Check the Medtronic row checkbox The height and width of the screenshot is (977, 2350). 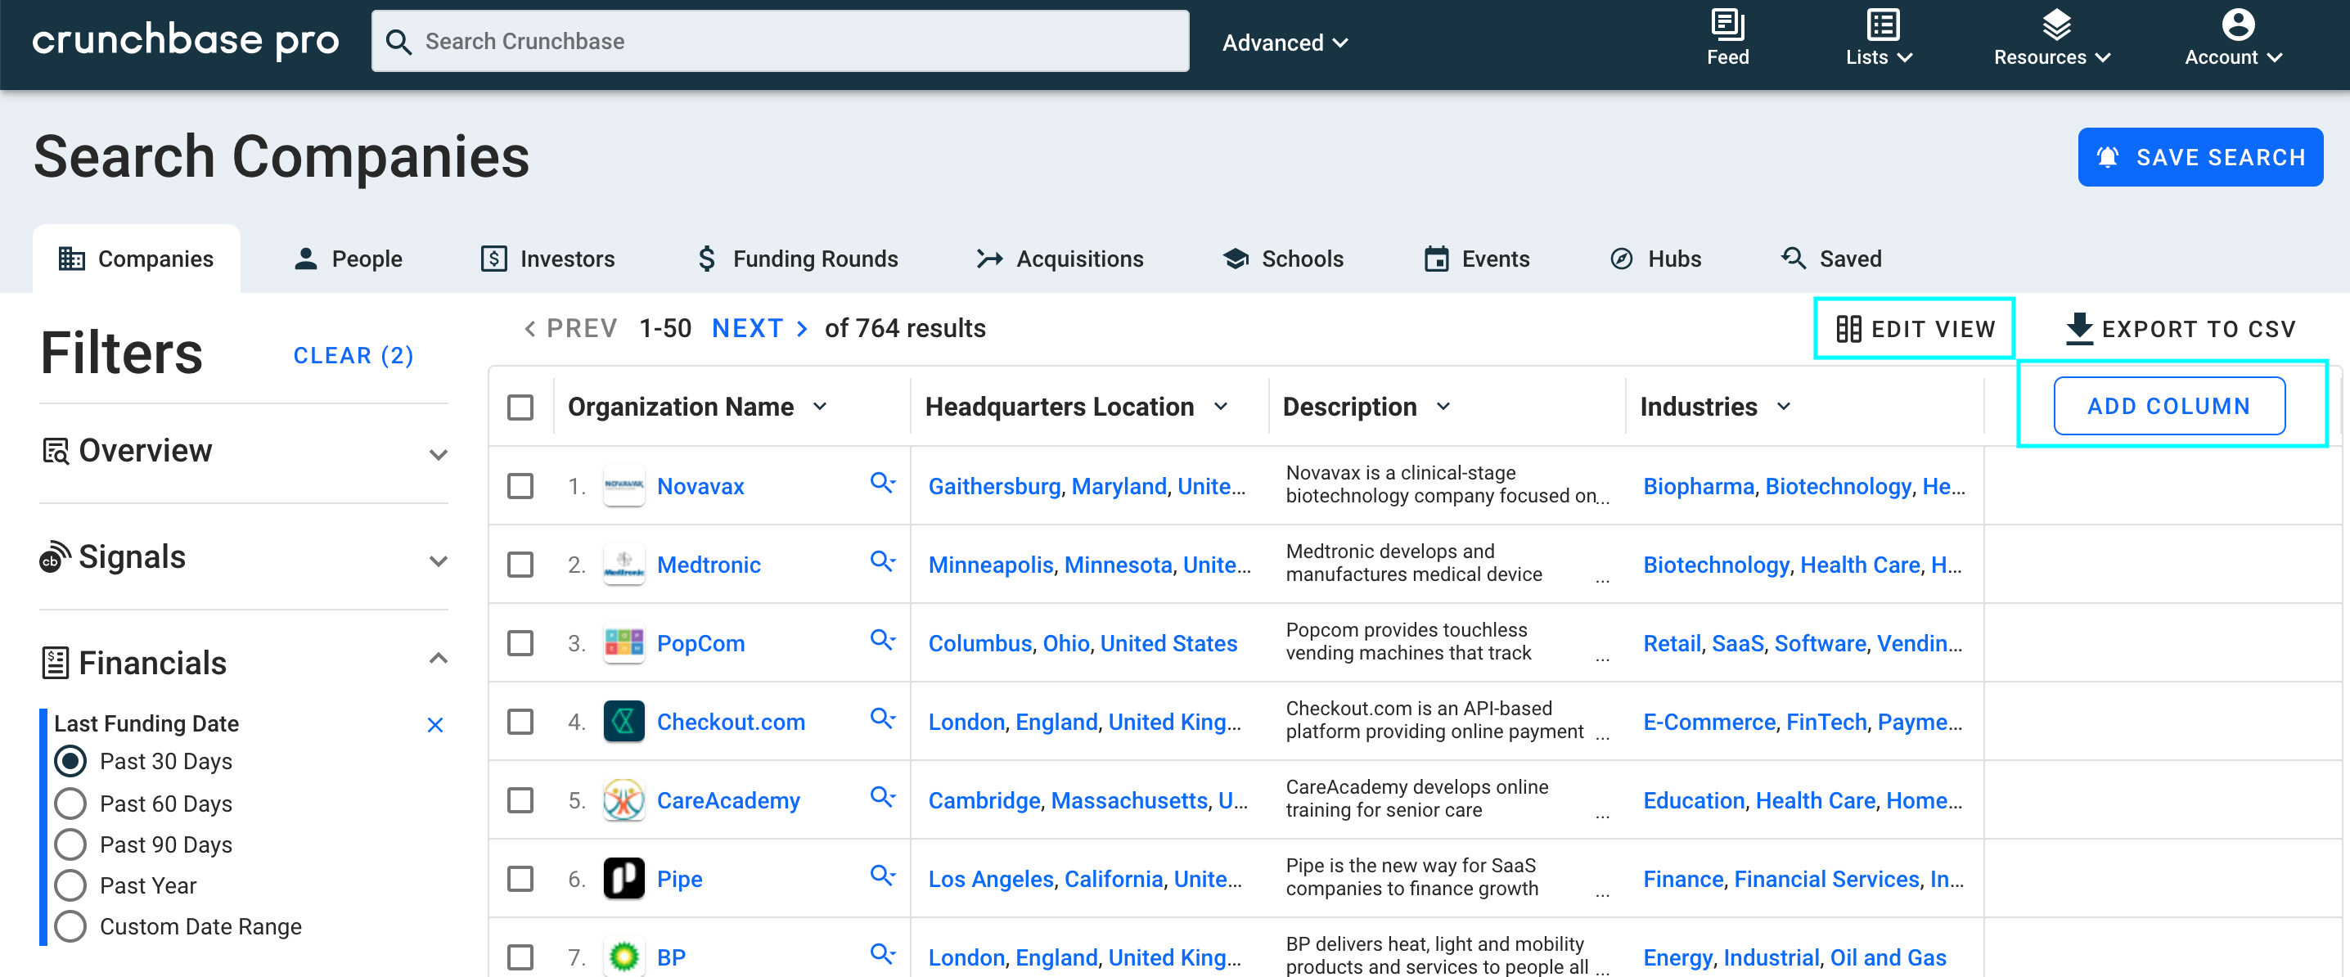click(521, 565)
